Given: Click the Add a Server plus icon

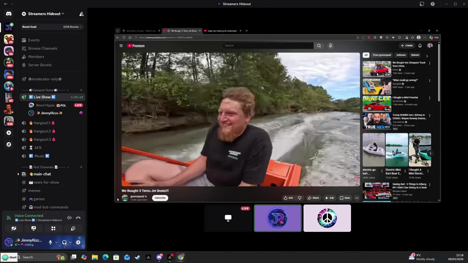Looking at the screenshot, I should pos(9,133).
